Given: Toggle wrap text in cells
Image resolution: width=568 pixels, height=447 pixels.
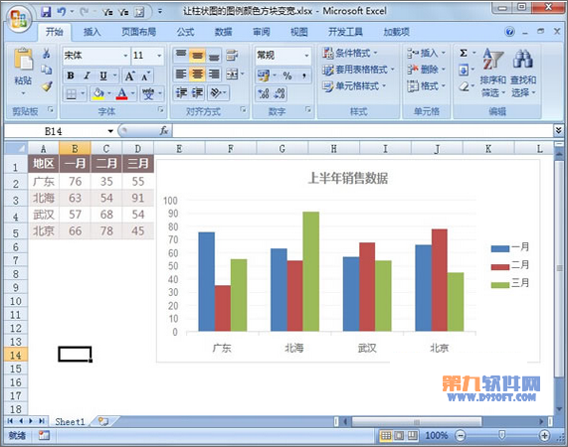Looking at the screenshot, I should point(232,55).
